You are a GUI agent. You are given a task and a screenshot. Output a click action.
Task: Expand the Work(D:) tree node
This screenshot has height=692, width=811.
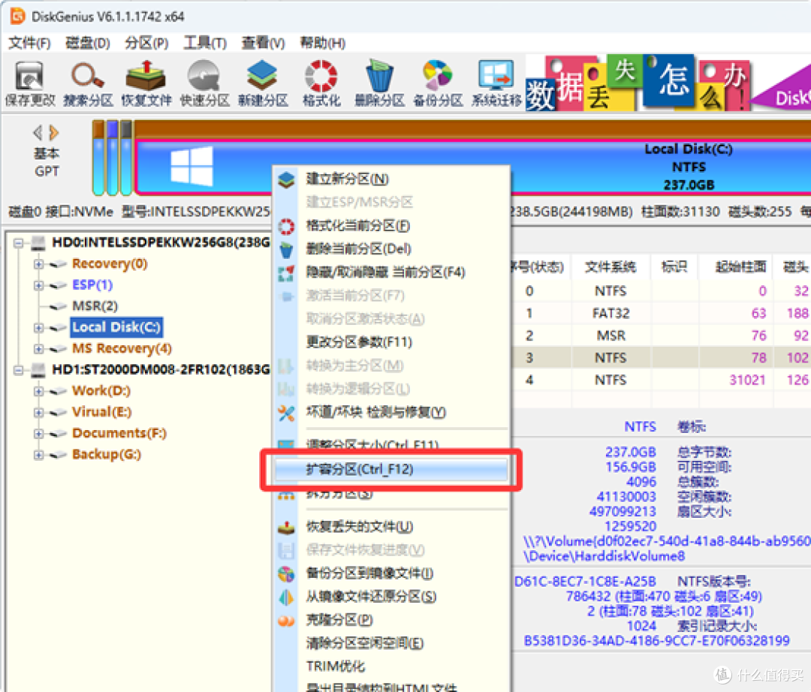tap(39, 391)
